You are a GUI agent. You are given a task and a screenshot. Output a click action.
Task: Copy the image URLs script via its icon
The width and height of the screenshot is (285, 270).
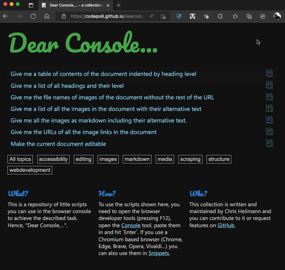269,132
